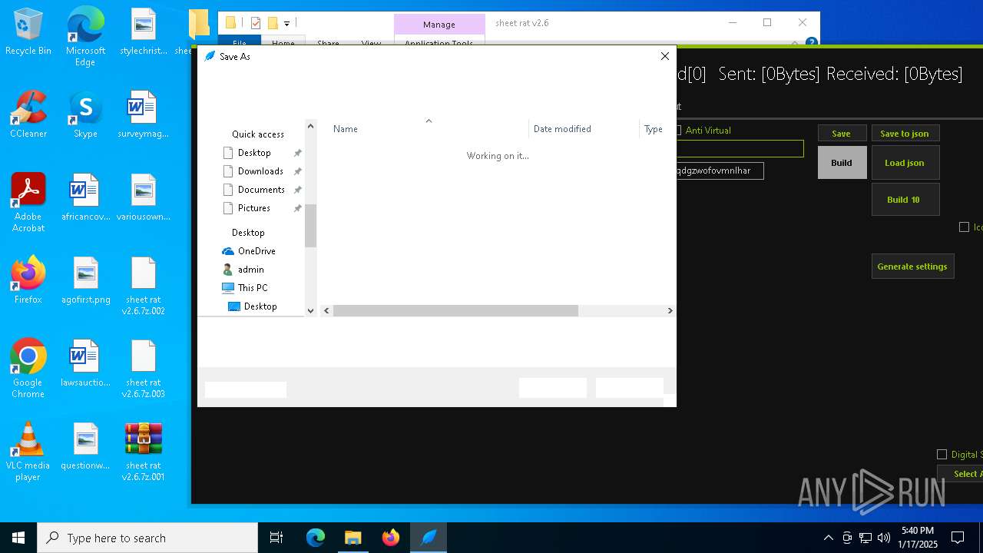Select sheet rat v2.6.7z.001 archive
983x553 pixels.
pos(144,452)
